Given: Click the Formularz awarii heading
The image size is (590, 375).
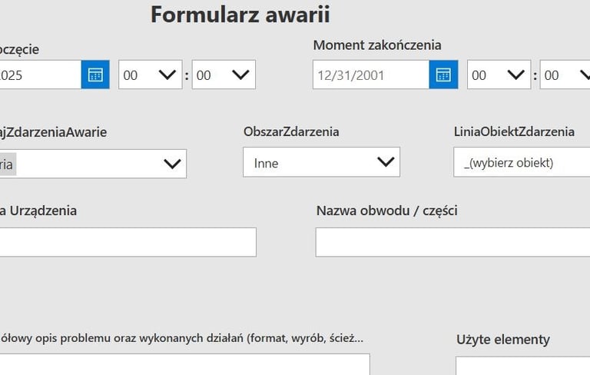Looking at the screenshot, I should (240, 15).
